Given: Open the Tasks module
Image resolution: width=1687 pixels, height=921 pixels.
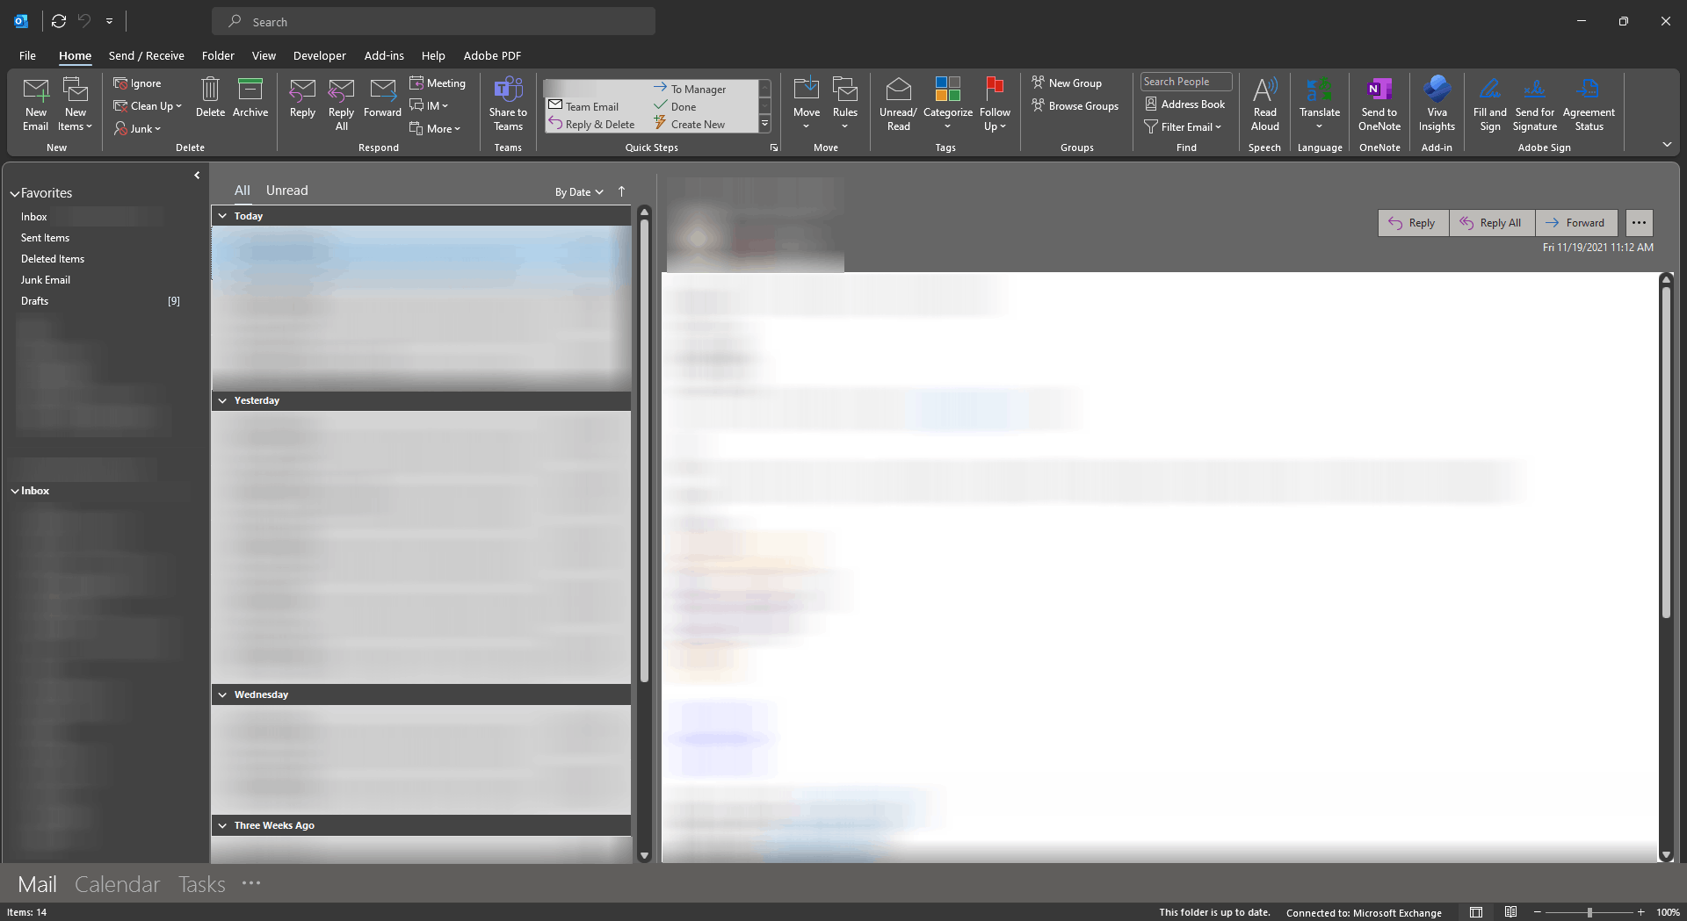Looking at the screenshot, I should point(202,884).
